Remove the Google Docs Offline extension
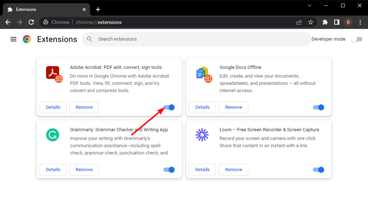368x215 pixels. coord(233,107)
